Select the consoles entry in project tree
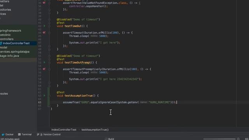249x140 pixels. click(x=4, y=94)
